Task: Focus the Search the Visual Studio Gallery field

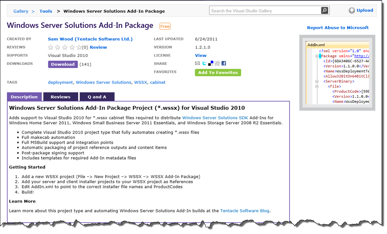Action: tap(265, 11)
